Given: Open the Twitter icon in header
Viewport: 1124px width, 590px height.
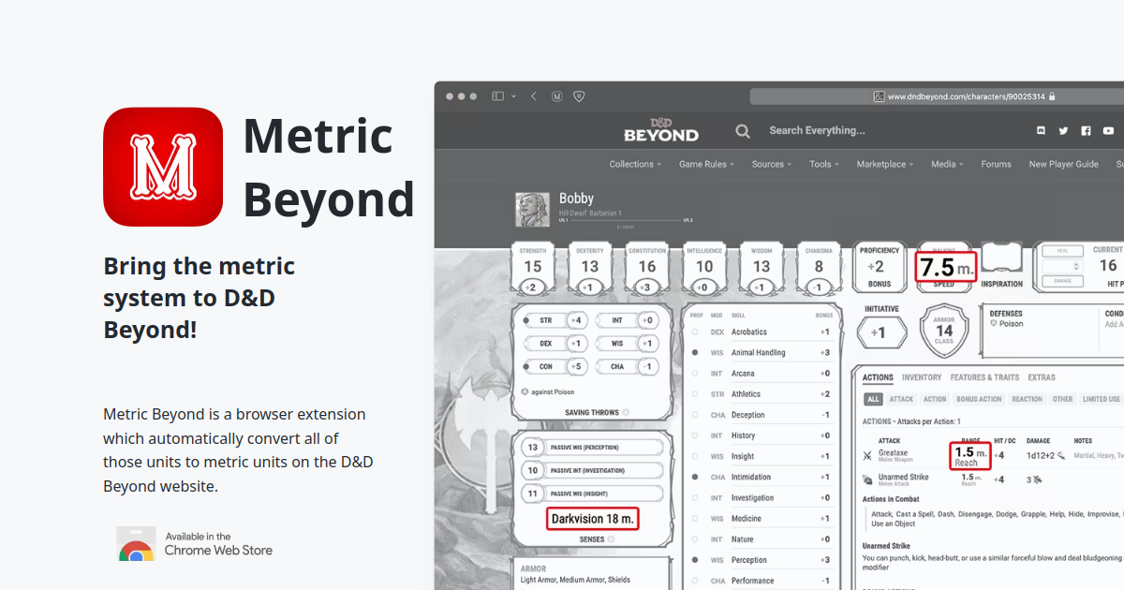Looking at the screenshot, I should [x=1063, y=131].
